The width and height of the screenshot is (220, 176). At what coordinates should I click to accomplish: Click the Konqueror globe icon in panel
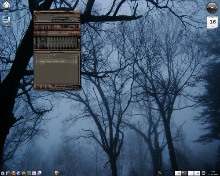click(18, 173)
